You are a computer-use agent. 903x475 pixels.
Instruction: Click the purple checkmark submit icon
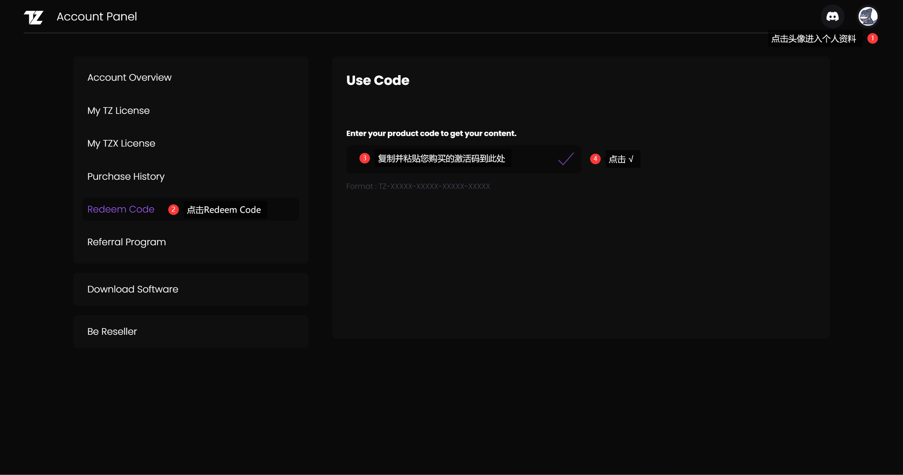(566, 159)
